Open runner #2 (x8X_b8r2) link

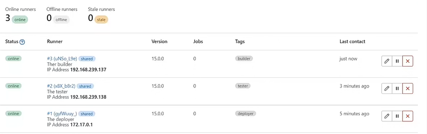click(x=61, y=86)
